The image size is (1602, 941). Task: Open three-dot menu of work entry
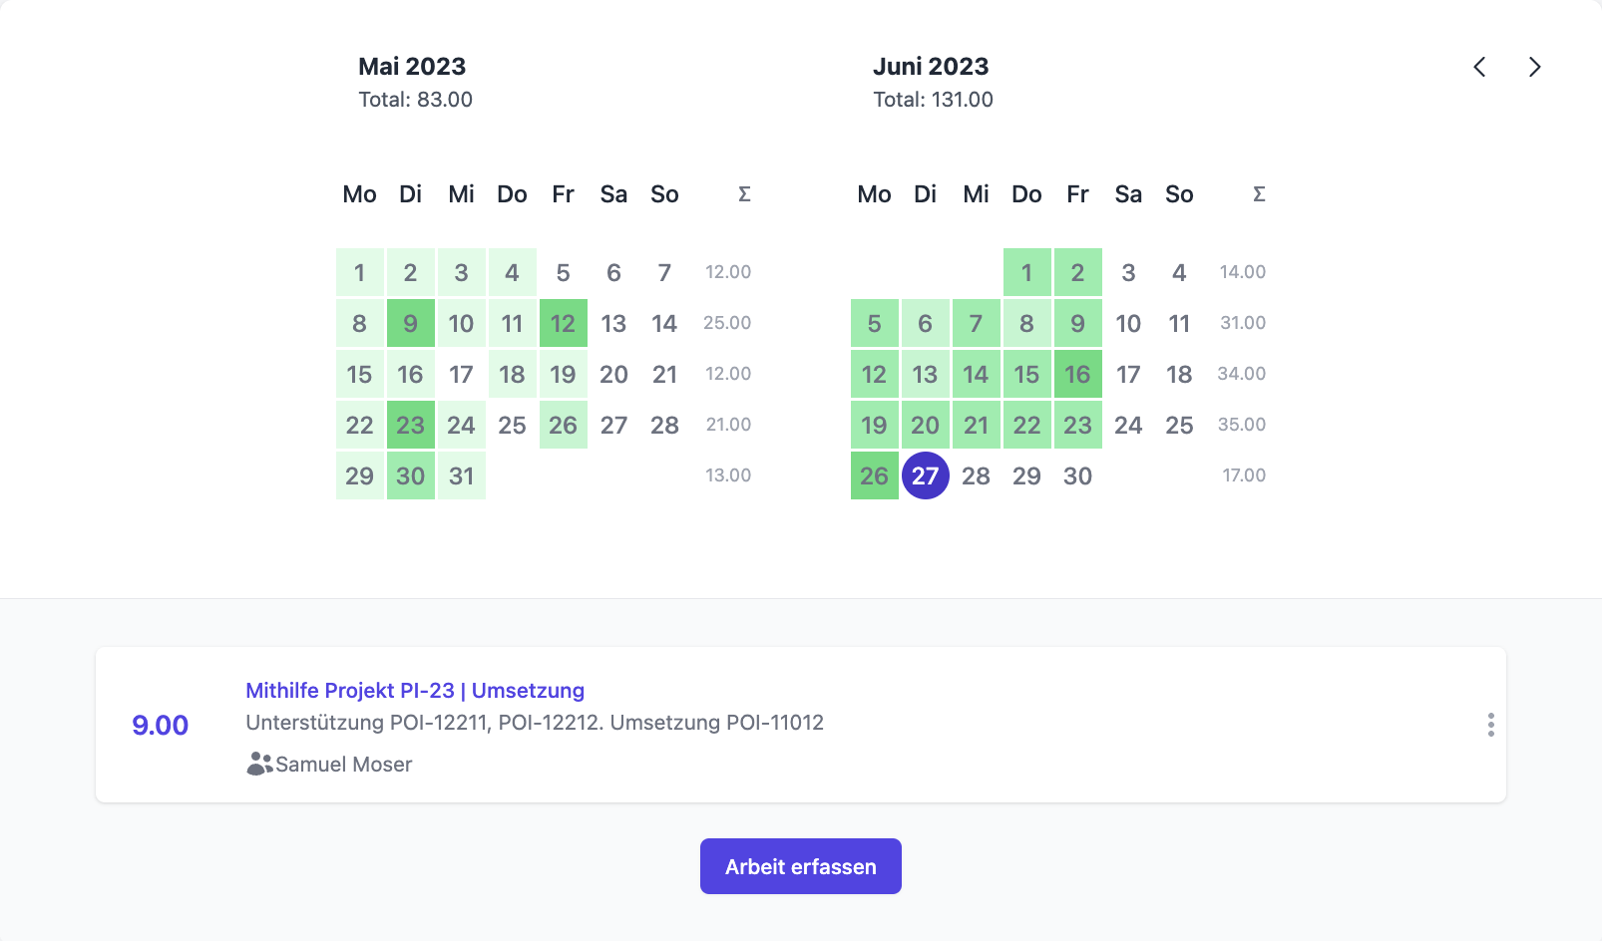[1490, 725]
